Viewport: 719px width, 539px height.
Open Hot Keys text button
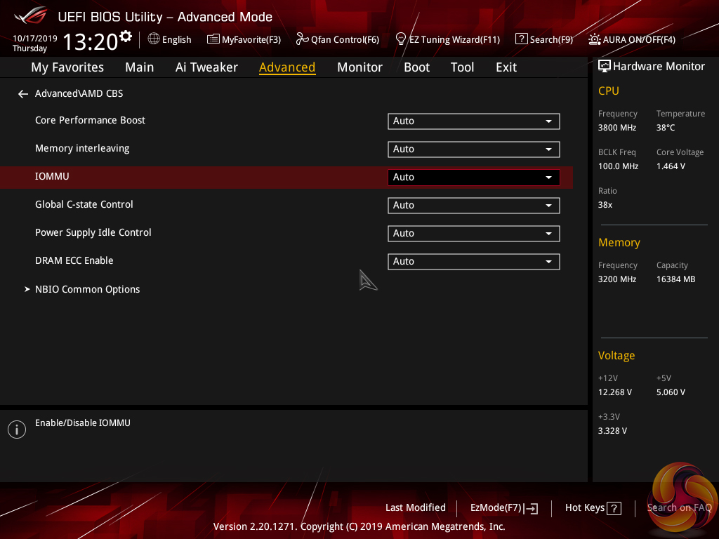coord(585,508)
